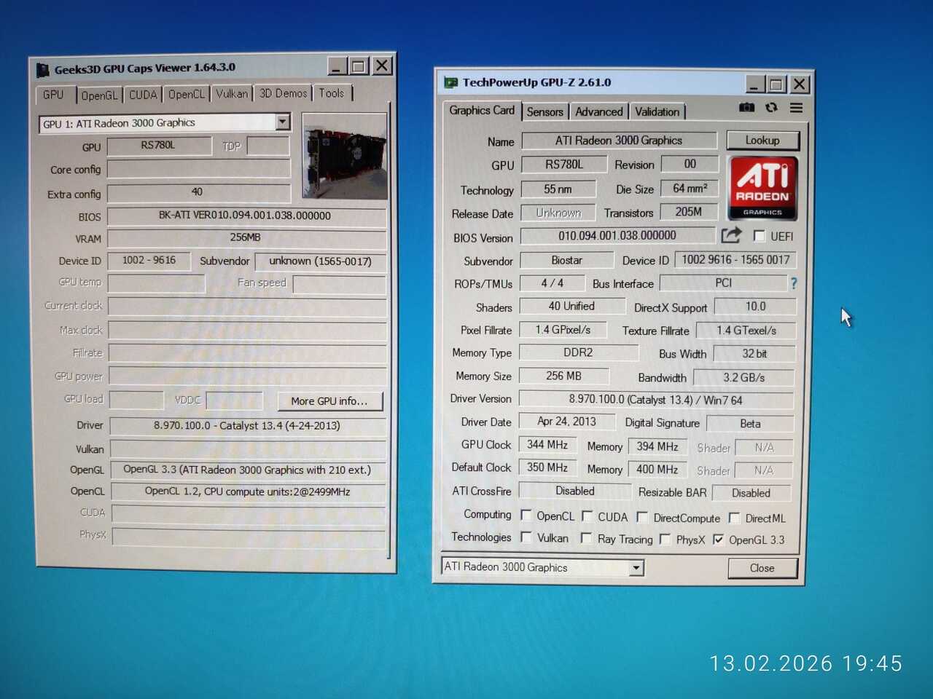Click the Resizable BAR value Disabled

pyautogui.click(x=751, y=493)
